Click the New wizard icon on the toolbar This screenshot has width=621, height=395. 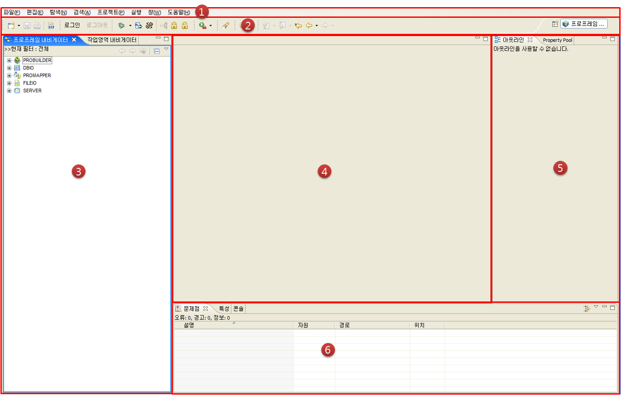10,25
